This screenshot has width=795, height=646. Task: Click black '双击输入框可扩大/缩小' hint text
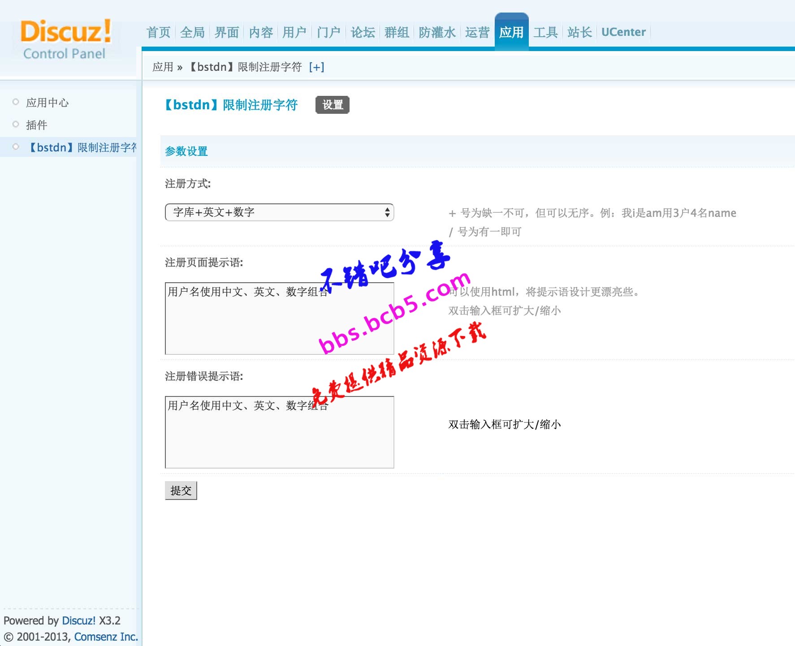(x=505, y=424)
